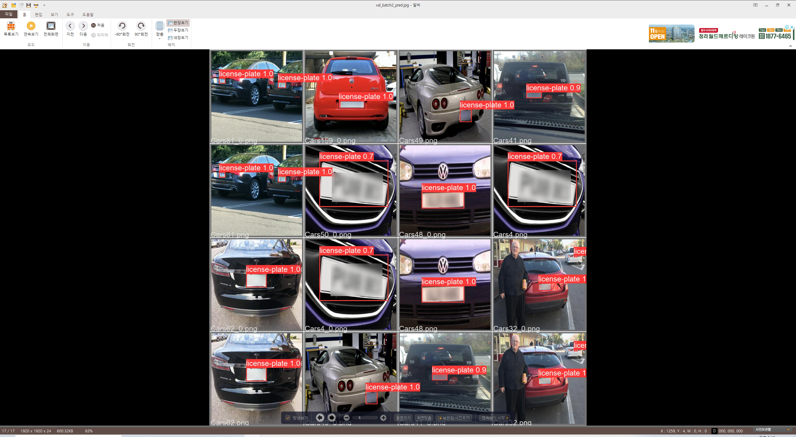Screen dimensions: 796x437
Task: Switch to 전체화면 fullscreen mode
Action: (51, 29)
